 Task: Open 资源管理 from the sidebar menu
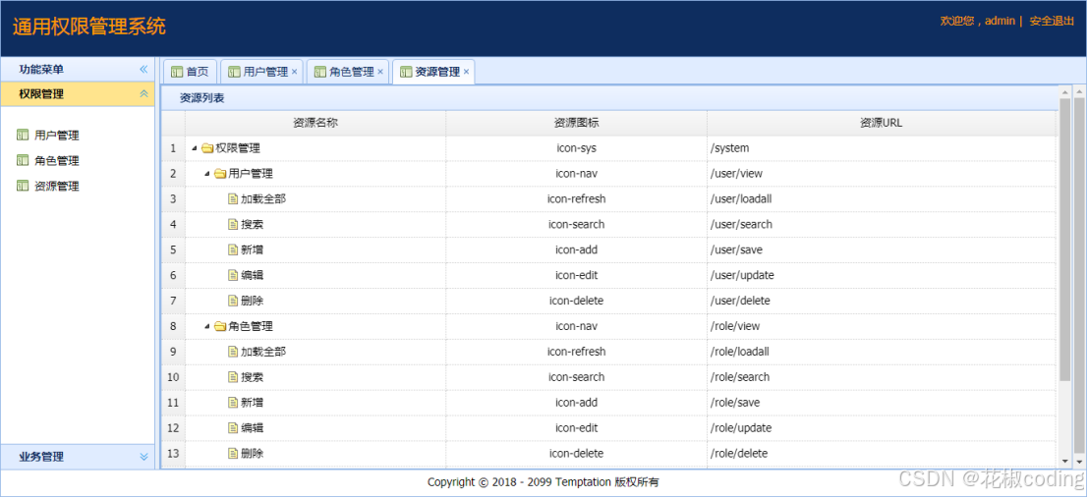[56, 186]
